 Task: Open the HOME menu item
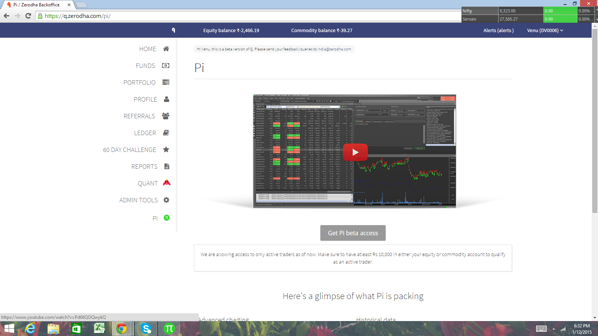[x=148, y=49]
